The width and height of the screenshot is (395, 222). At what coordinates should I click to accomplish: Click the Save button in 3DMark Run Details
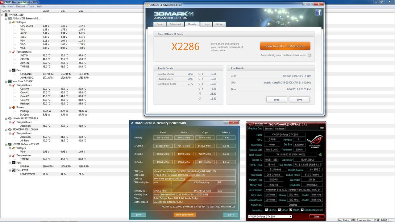tap(299, 99)
